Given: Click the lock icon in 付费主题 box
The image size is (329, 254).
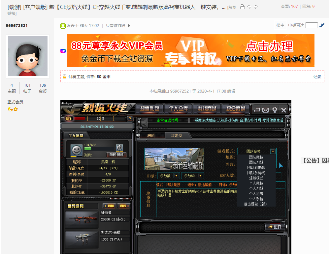Looking at the screenshot, I should [x=64, y=77].
